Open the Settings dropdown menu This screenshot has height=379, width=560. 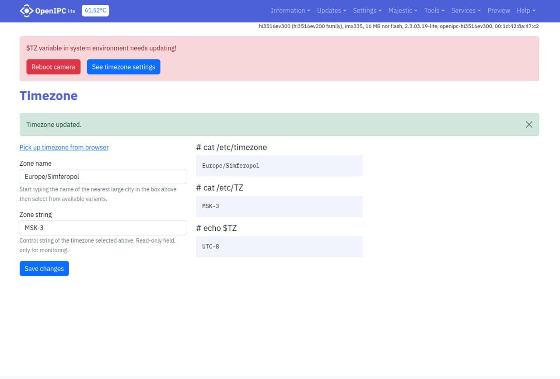(367, 10)
